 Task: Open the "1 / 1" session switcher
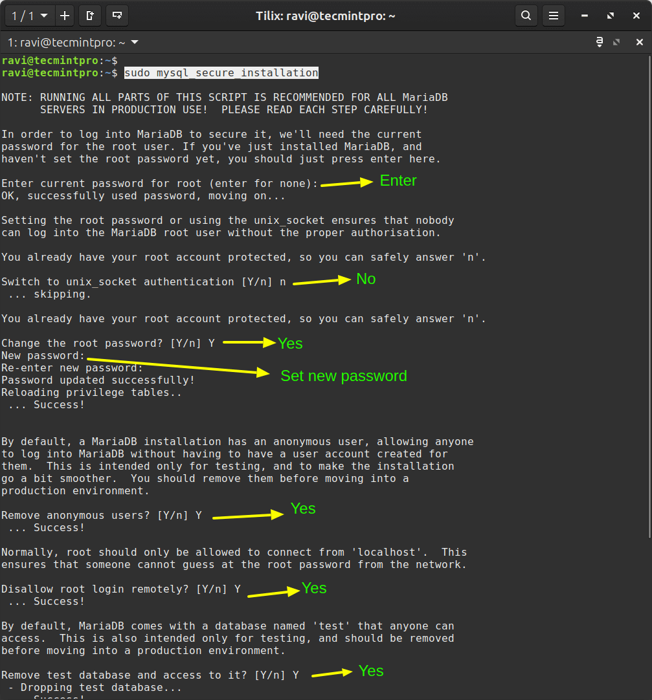(x=30, y=16)
